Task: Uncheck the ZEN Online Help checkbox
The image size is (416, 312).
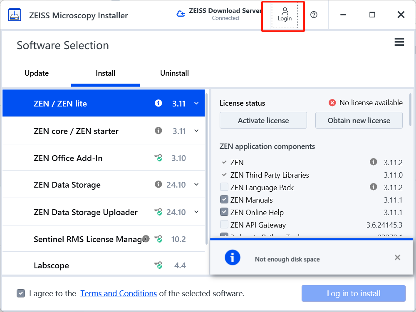Action: (x=224, y=212)
